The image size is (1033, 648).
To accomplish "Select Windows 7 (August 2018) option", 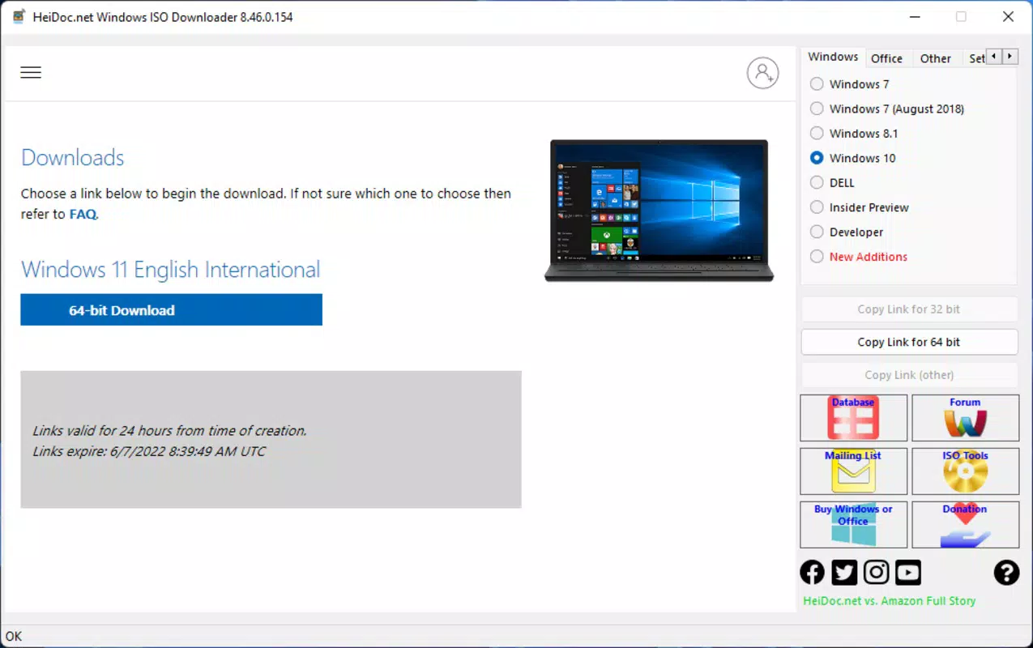I will point(817,109).
